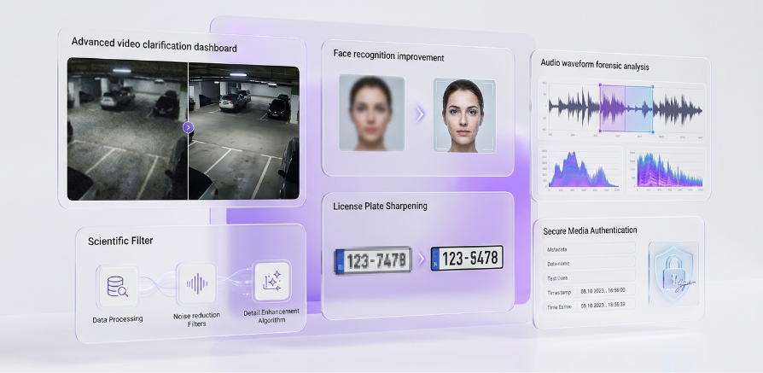The height and width of the screenshot is (373, 763).
Task: Click the Advanced video clarification dashboard title
Action: [x=154, y=44]
